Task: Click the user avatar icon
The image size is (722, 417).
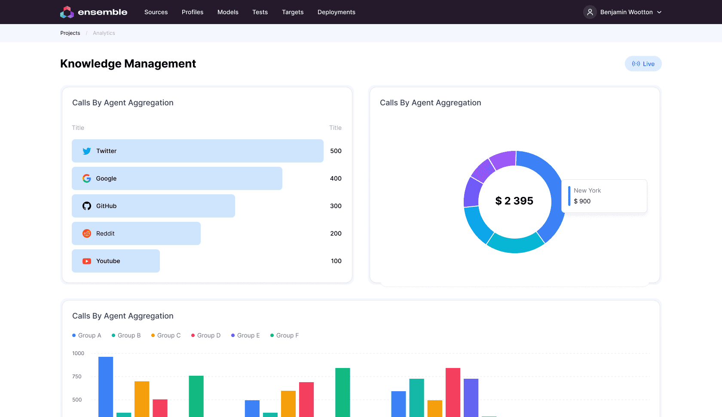Action: click(590, 12)
